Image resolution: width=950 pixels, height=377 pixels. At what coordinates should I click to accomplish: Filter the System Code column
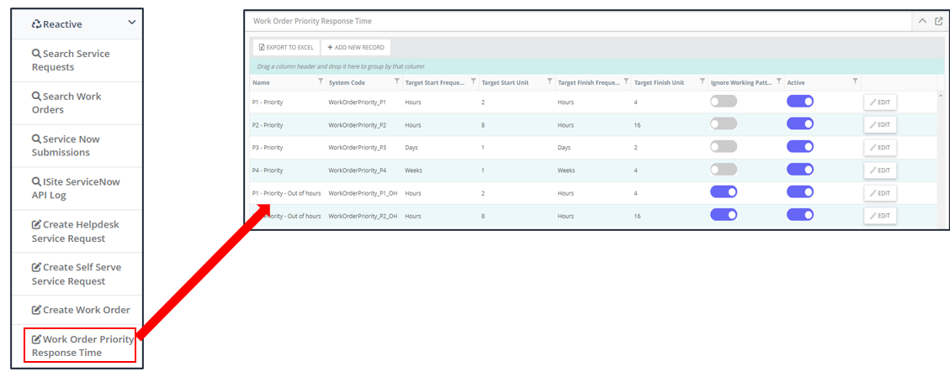[397, 81]
